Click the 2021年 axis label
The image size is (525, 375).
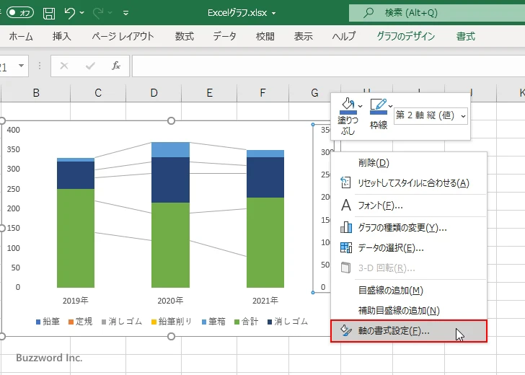265,301
